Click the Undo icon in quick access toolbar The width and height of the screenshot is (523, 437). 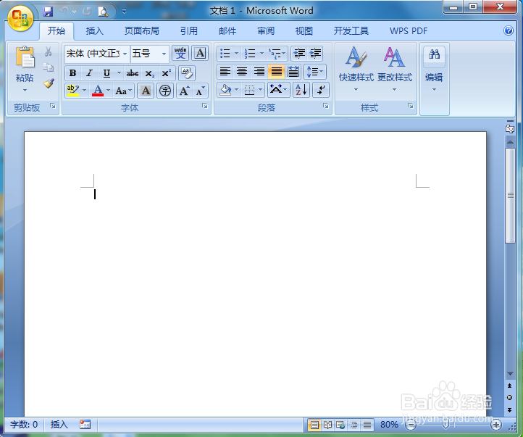[64, 12]
